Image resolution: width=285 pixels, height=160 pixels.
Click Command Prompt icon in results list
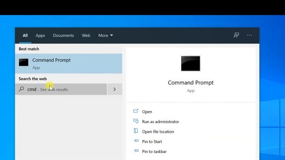24,62
